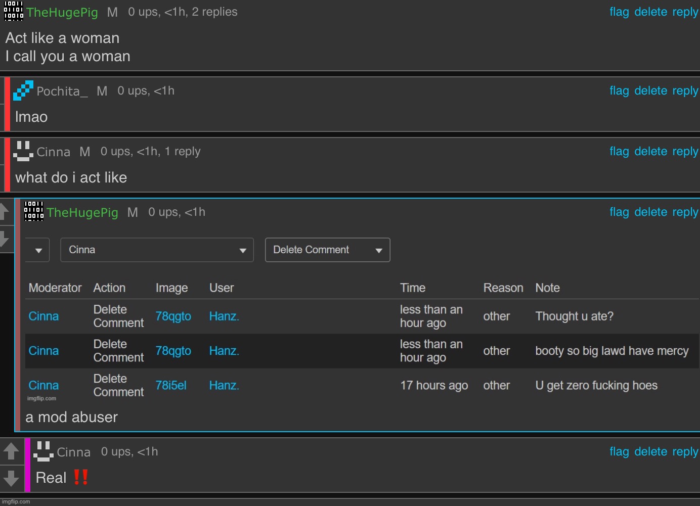This screenshot has height=506, width=700.
Task: Reply to Cinna's 'Real' comment
Action: [x=685, y=451]
